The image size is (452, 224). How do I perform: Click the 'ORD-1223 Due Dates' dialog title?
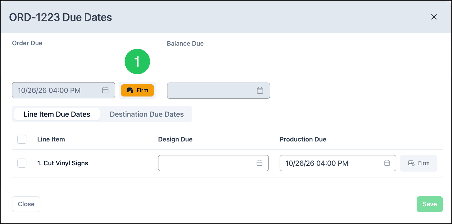(60, 17)
